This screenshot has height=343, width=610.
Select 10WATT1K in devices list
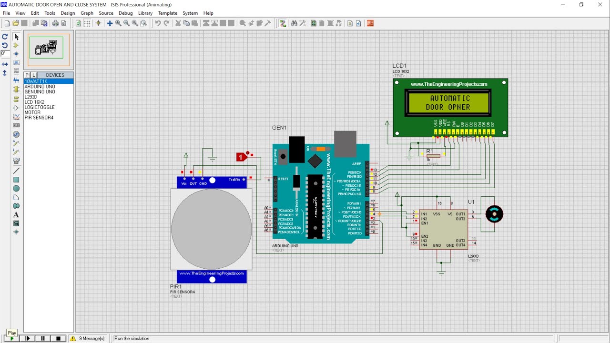[49, 81]
